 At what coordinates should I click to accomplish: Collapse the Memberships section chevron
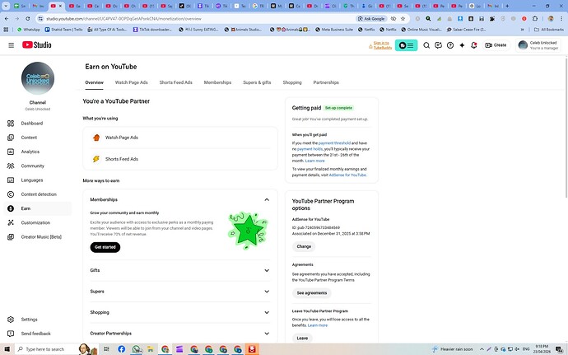[267, 199]
